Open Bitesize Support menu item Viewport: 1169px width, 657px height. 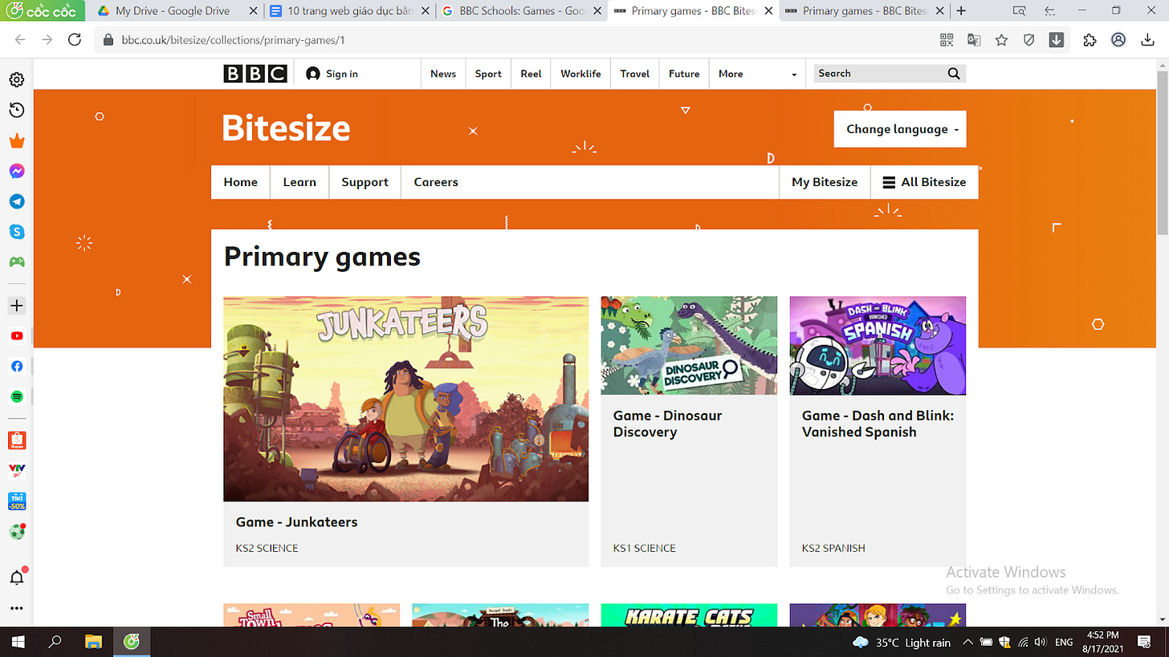(x=365, y=182)
